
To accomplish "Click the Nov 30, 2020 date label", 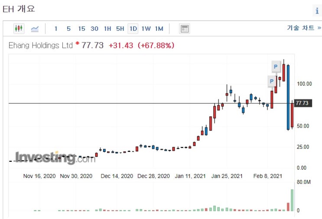I will (76, 176).
